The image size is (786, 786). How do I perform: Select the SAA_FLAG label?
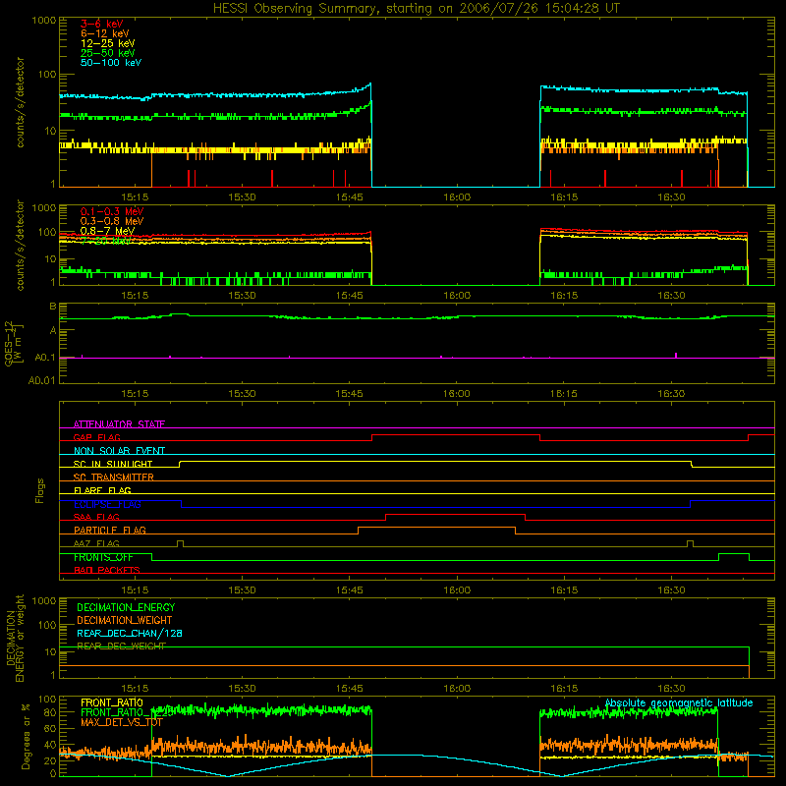coord(96,517)
